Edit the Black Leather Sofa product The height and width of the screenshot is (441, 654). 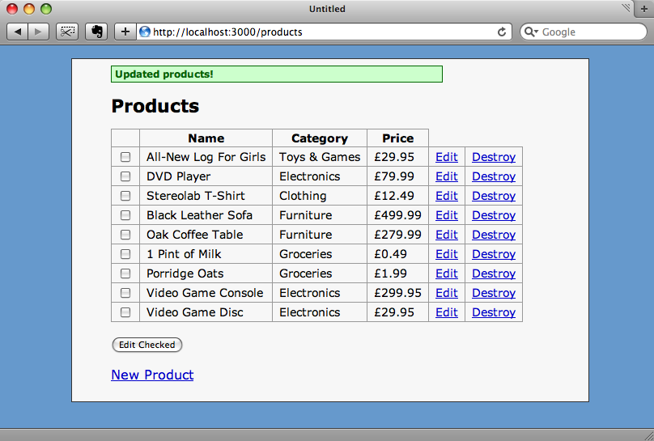pos(446,215)
